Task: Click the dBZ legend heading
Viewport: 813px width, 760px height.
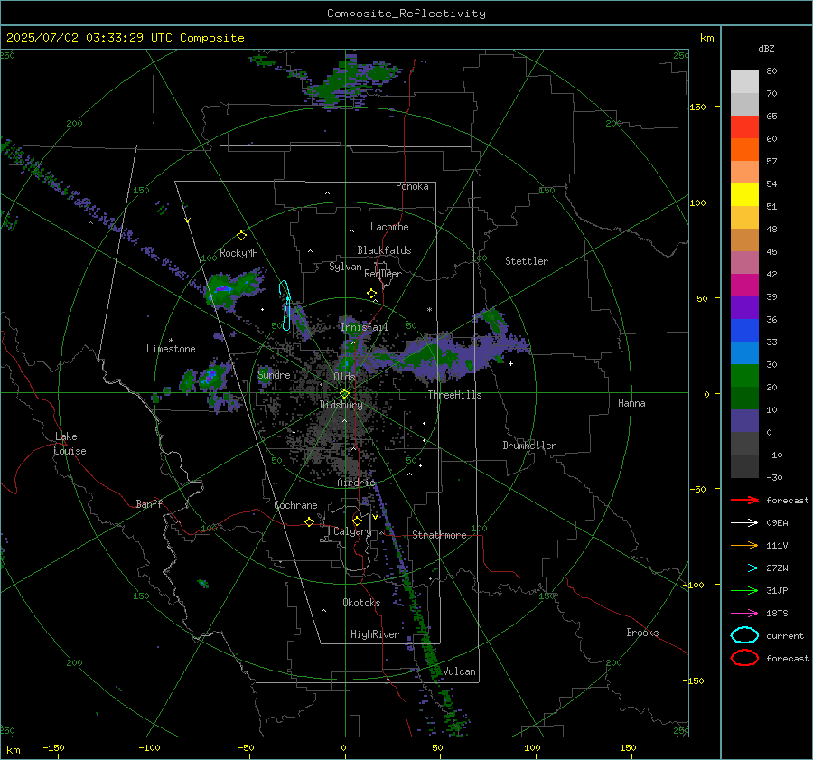Action: [x=766, y=48]
